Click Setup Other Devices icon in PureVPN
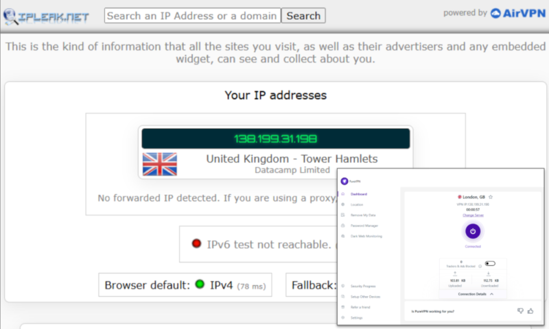Screen dimensions: 549x329 [x=342, y=297]
